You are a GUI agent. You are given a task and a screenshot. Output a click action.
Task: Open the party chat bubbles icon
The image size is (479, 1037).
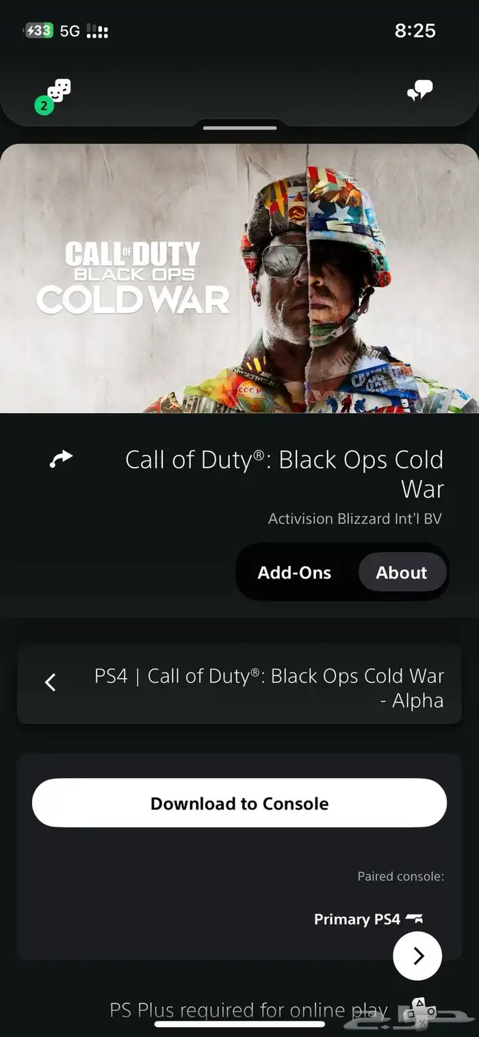coord(419,90)
